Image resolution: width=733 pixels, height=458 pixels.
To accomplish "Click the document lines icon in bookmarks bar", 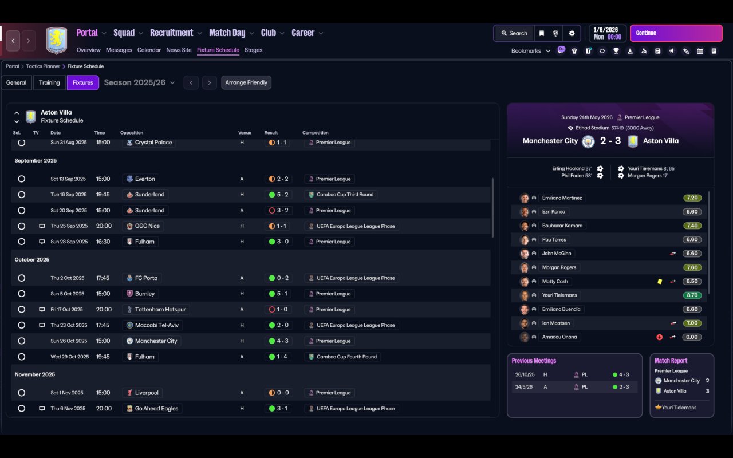I will pyautogui.click(x=657, y=51).
